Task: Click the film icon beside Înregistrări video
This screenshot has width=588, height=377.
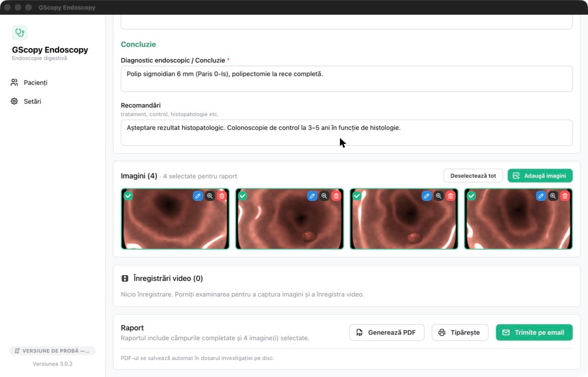Action: (125, 279)
